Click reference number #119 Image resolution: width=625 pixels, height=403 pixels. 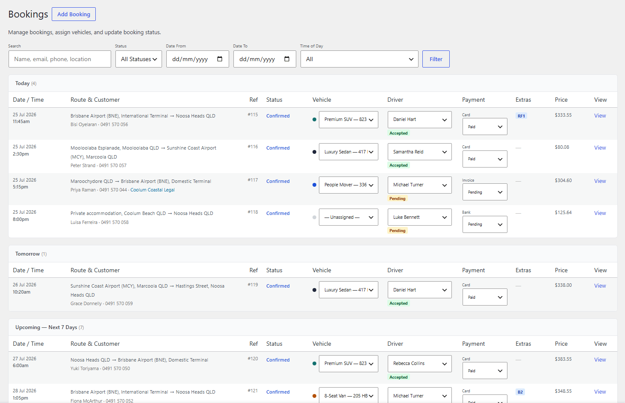point(253,285)
